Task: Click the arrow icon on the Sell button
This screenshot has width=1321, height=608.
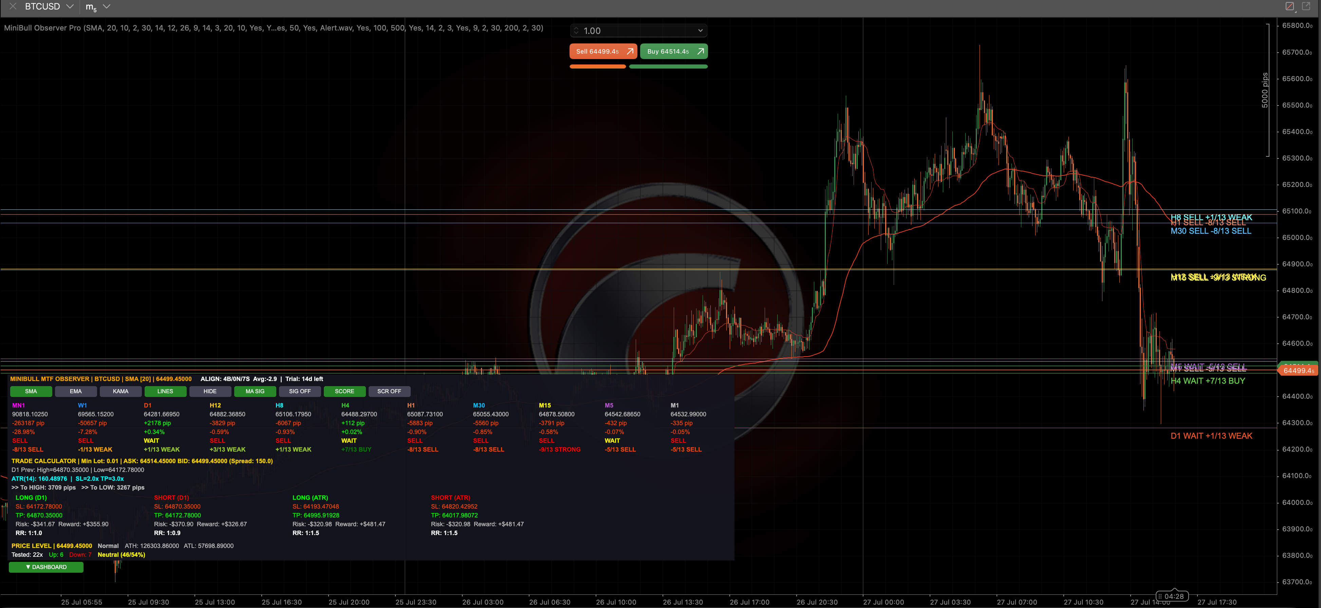Action: 630,51
